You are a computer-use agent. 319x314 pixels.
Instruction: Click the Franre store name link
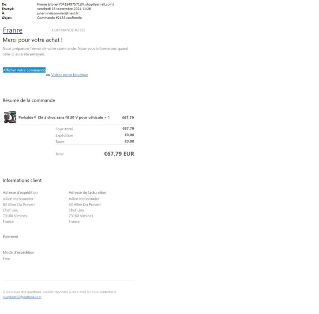click(13, 30)
